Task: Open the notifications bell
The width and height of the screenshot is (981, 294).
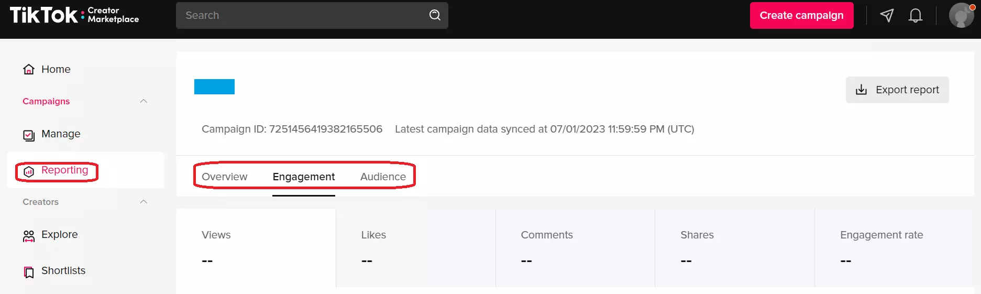Action: pyautogui.click(x=915, y=16)
